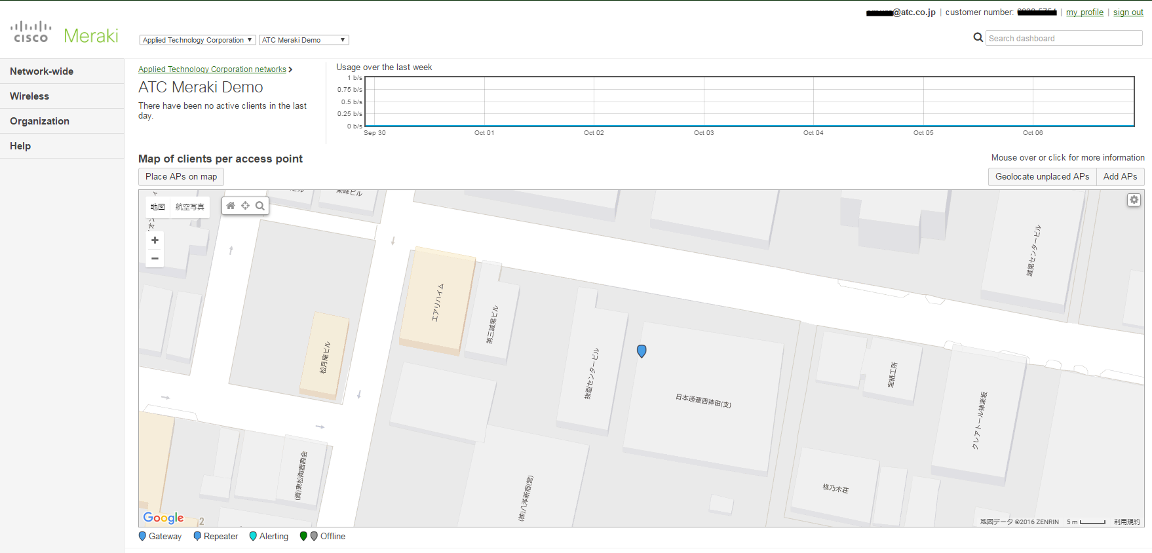Click the green Offline legend marker icon
Screen dimensions: 1152x553
(x=303, y=536)
